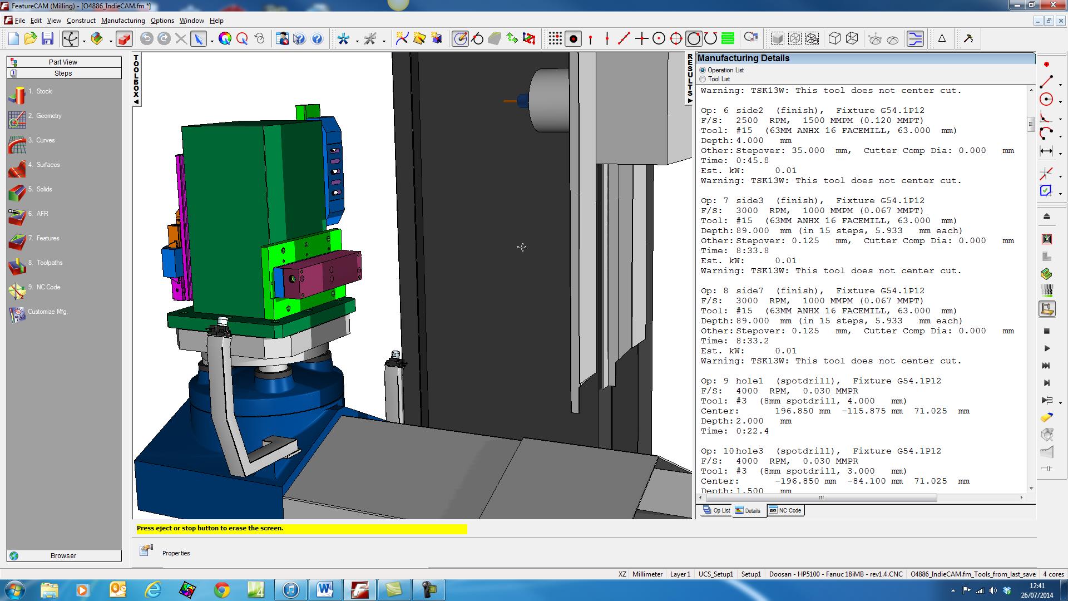Open the Options menu

[162, 21]
